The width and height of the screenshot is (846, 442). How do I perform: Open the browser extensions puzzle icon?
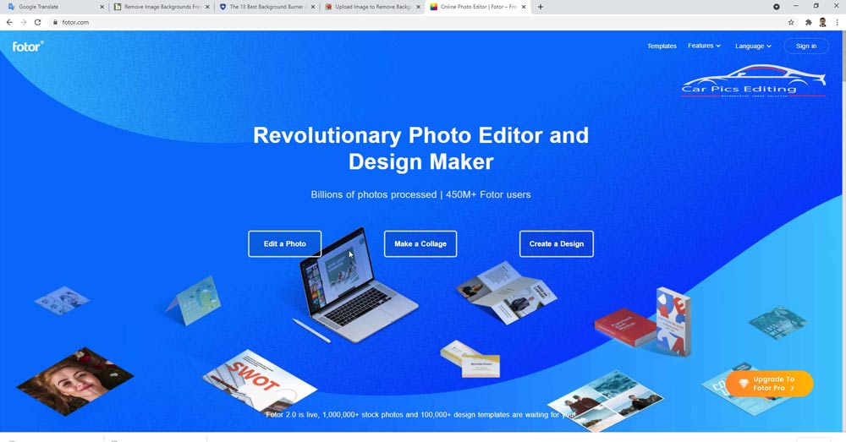pos(808,22)
